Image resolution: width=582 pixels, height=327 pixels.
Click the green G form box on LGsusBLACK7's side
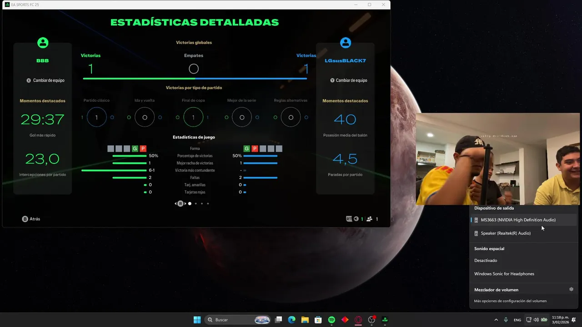point(247,149)
